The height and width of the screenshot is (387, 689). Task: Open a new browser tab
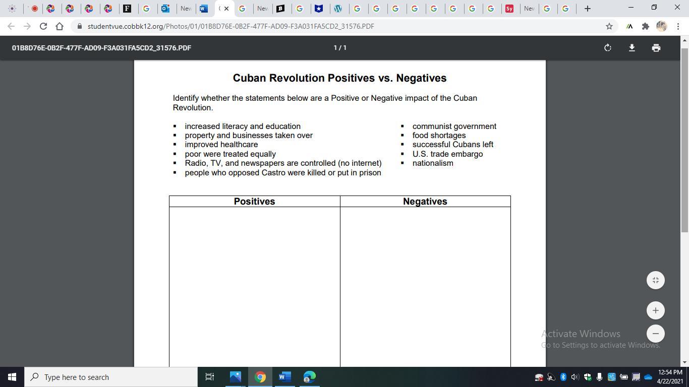point(587,9)
